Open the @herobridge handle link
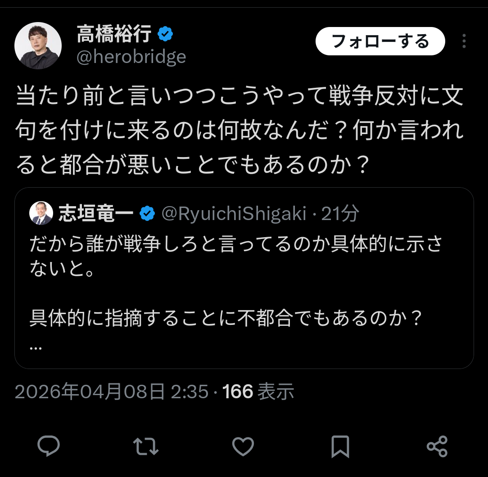Screen dimensions: 488x477 131,57
